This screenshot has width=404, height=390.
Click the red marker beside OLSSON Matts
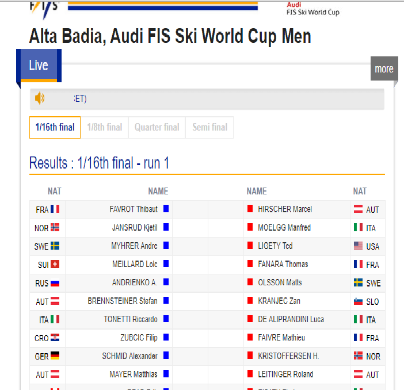[250, 282]
